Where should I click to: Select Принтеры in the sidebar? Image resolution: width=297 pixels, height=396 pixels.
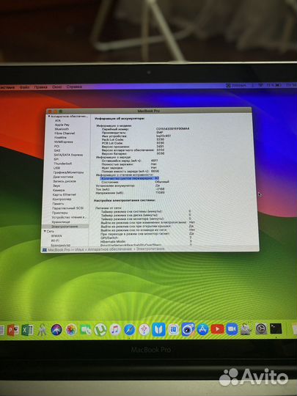click(59, 213)
